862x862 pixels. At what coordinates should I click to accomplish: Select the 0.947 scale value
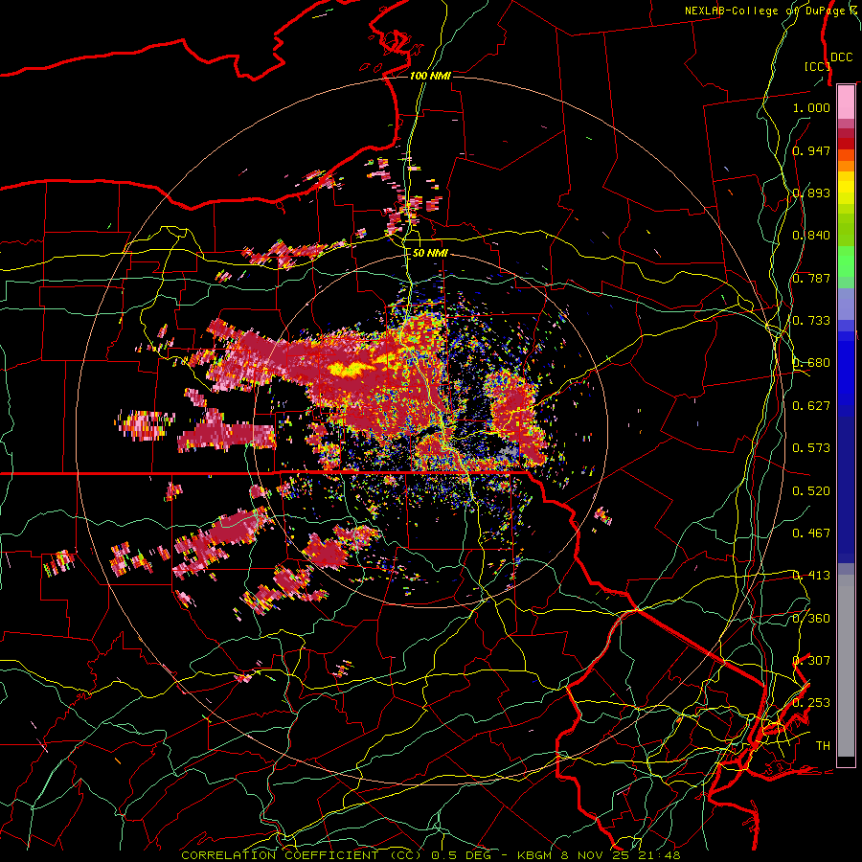tap(811, 150)
